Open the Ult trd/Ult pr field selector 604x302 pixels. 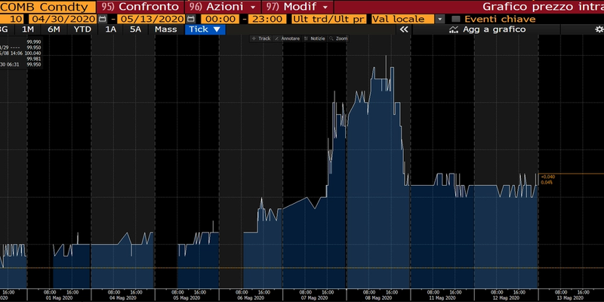[x=329, y=20]
